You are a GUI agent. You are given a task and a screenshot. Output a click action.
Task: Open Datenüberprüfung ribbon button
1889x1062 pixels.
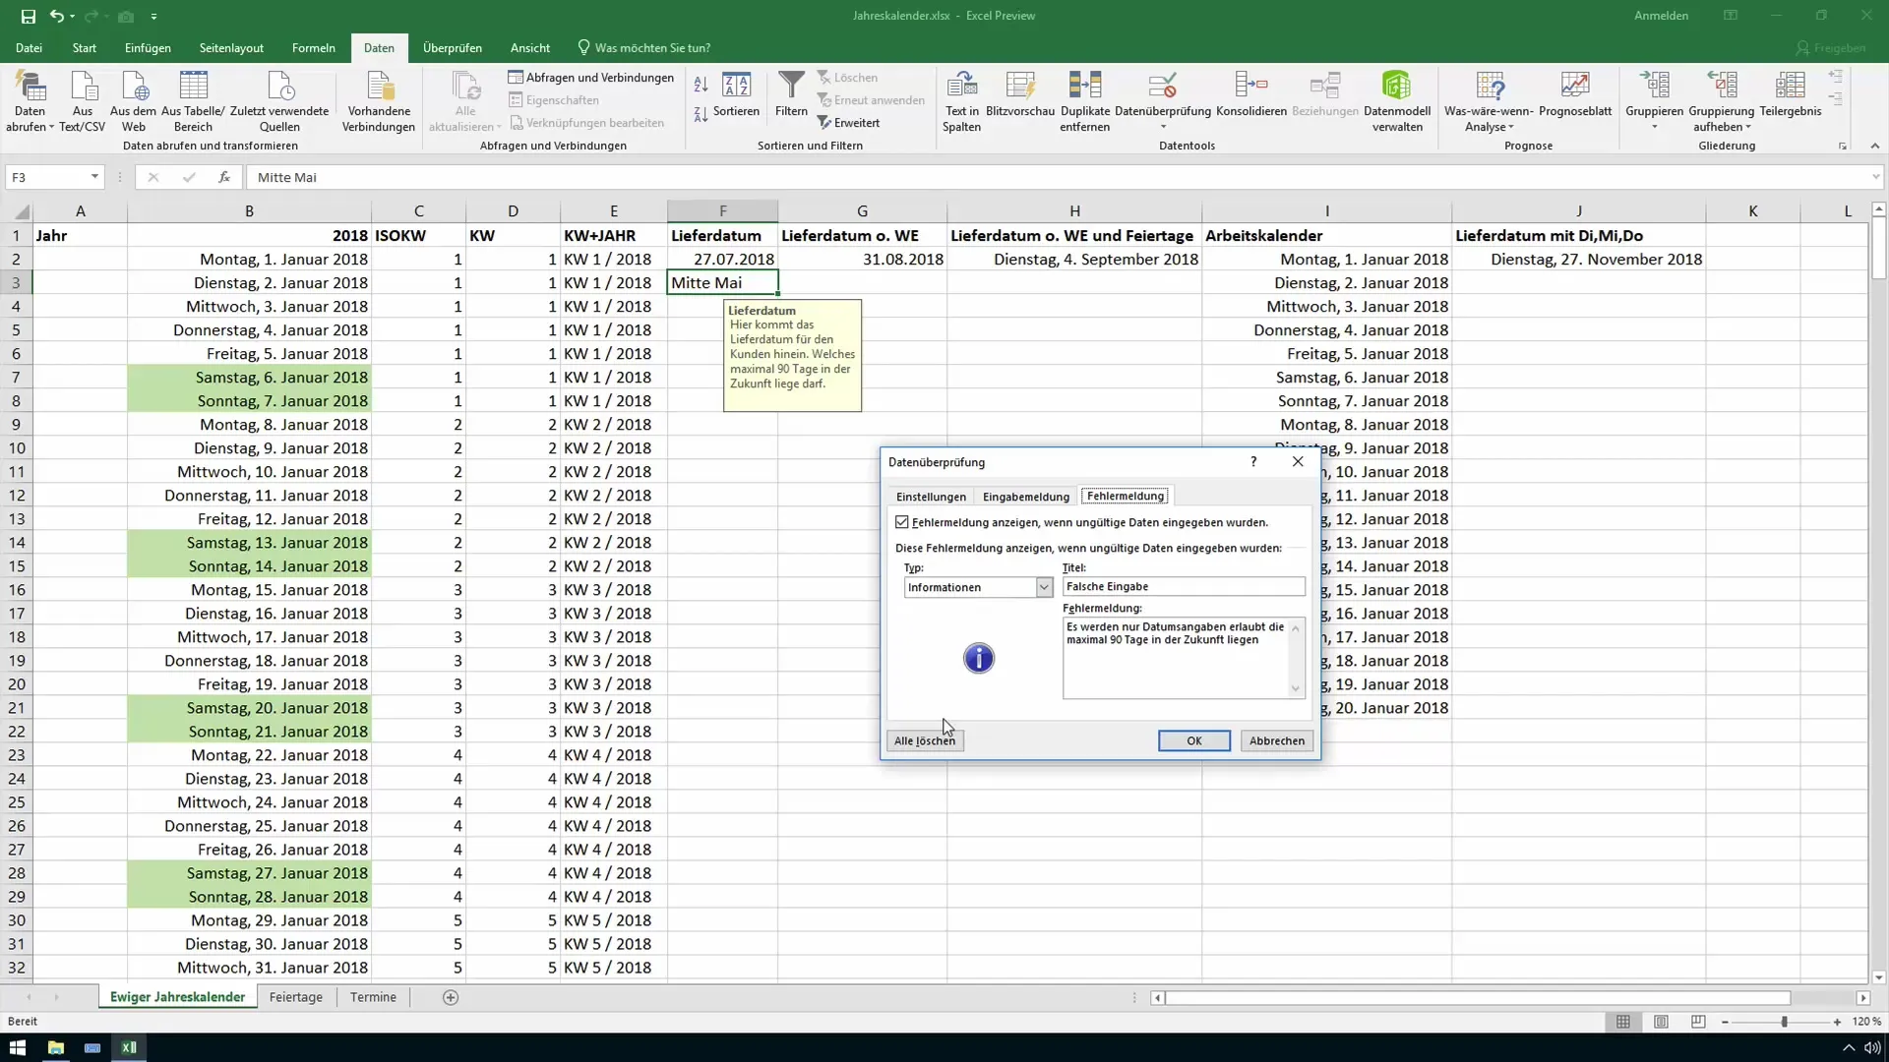[x=1163, y=93]
